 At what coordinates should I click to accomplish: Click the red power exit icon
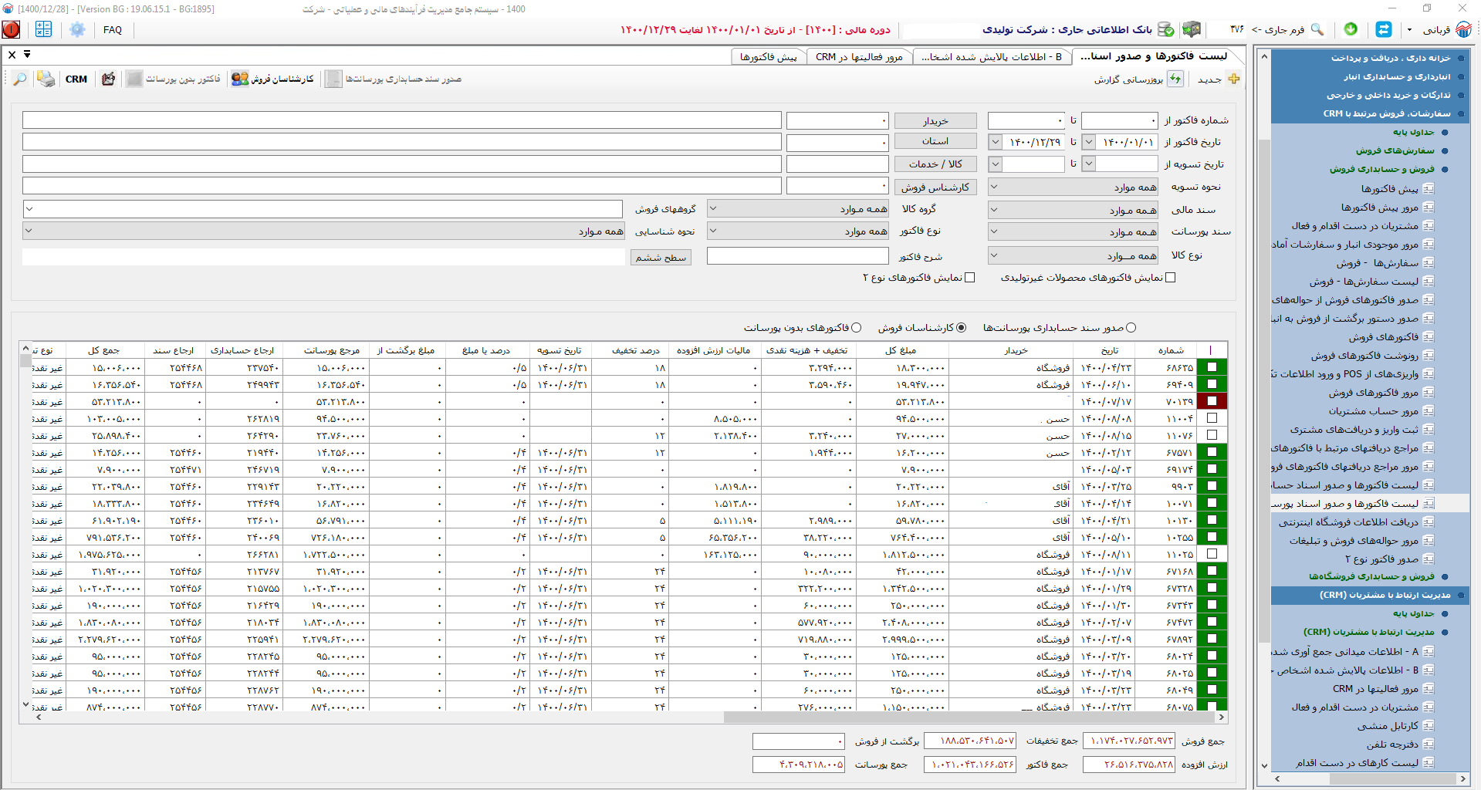pos(12,29)
